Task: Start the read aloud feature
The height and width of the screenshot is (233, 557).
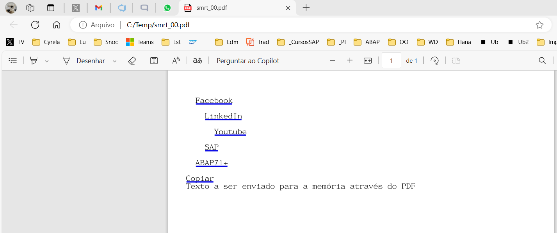Action: (176, 61)
